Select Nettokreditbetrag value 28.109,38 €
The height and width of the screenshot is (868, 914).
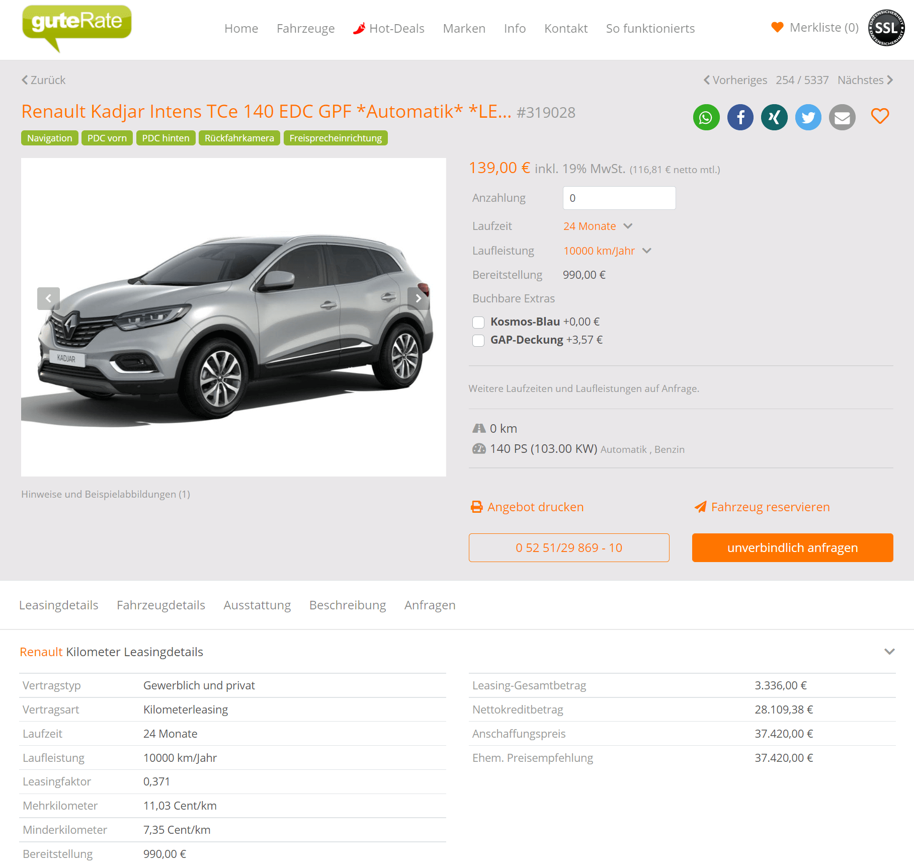pyautogui.click(x=784, y=709)
